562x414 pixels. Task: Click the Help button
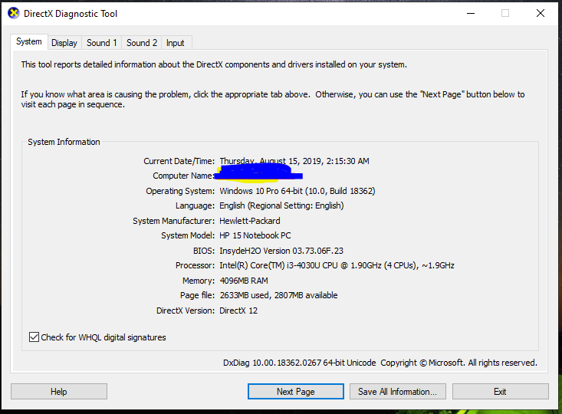pyautogui.click(x=59, y=392)
